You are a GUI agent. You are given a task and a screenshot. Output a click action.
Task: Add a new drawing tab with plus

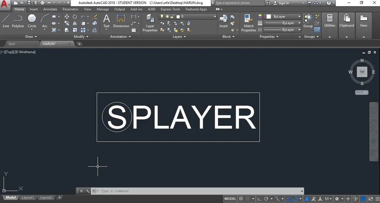[x=79, y=44]
